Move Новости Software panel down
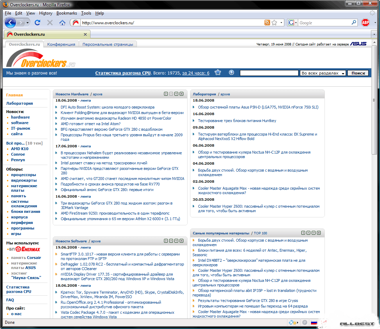The height and width of the screenshot is (329, 380). pyautogui.click(x=176, y=241)
